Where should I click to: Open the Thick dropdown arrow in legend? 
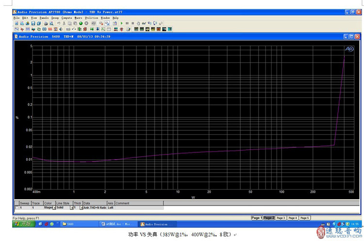pos(81,207)
